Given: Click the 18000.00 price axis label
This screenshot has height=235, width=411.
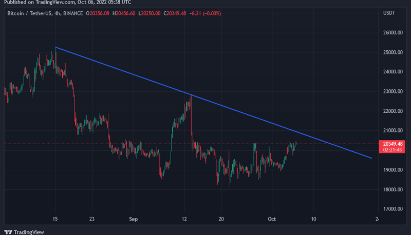Looking at the screenshot, I should 393,189.
